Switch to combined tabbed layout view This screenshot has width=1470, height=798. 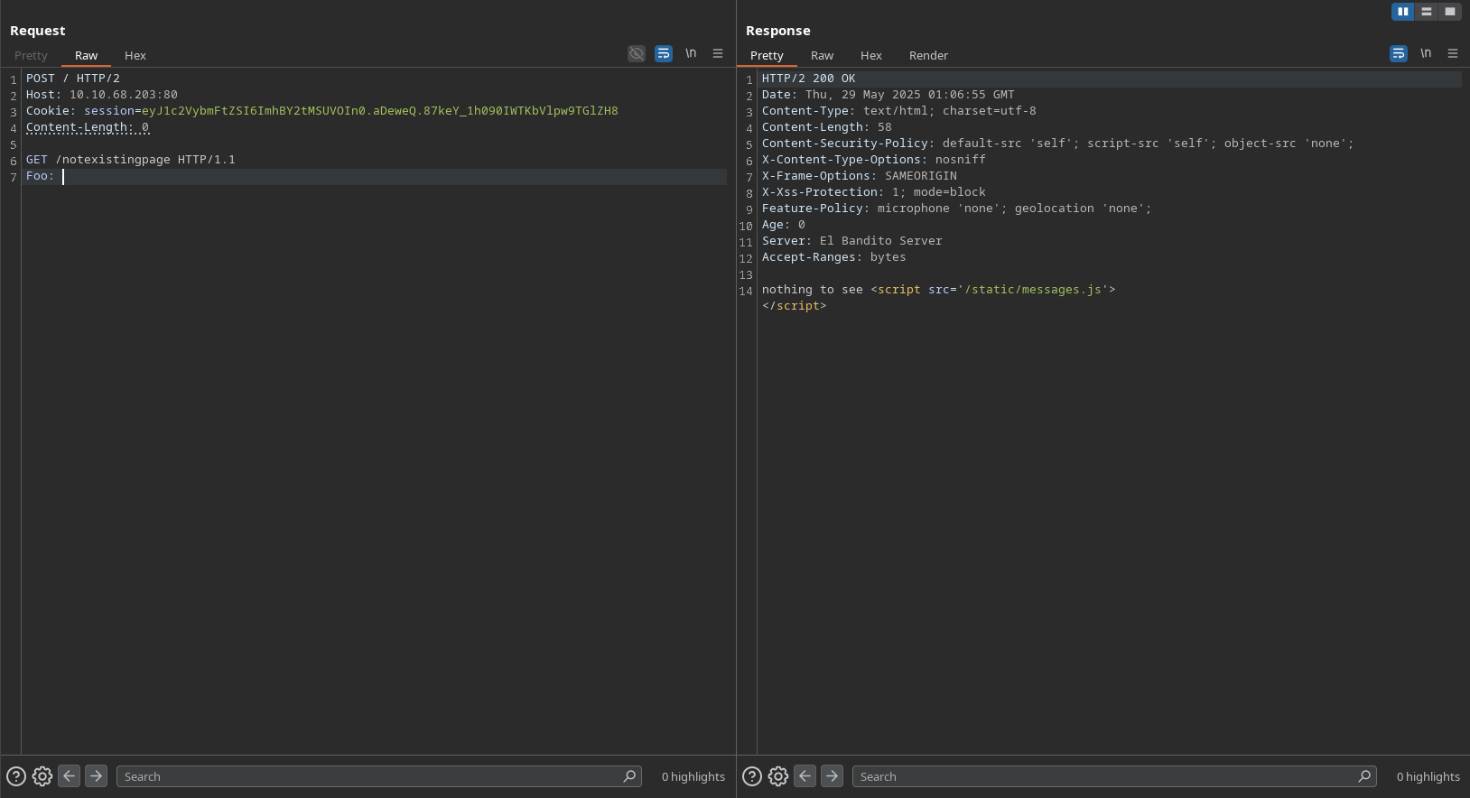tap(1450, 12)
